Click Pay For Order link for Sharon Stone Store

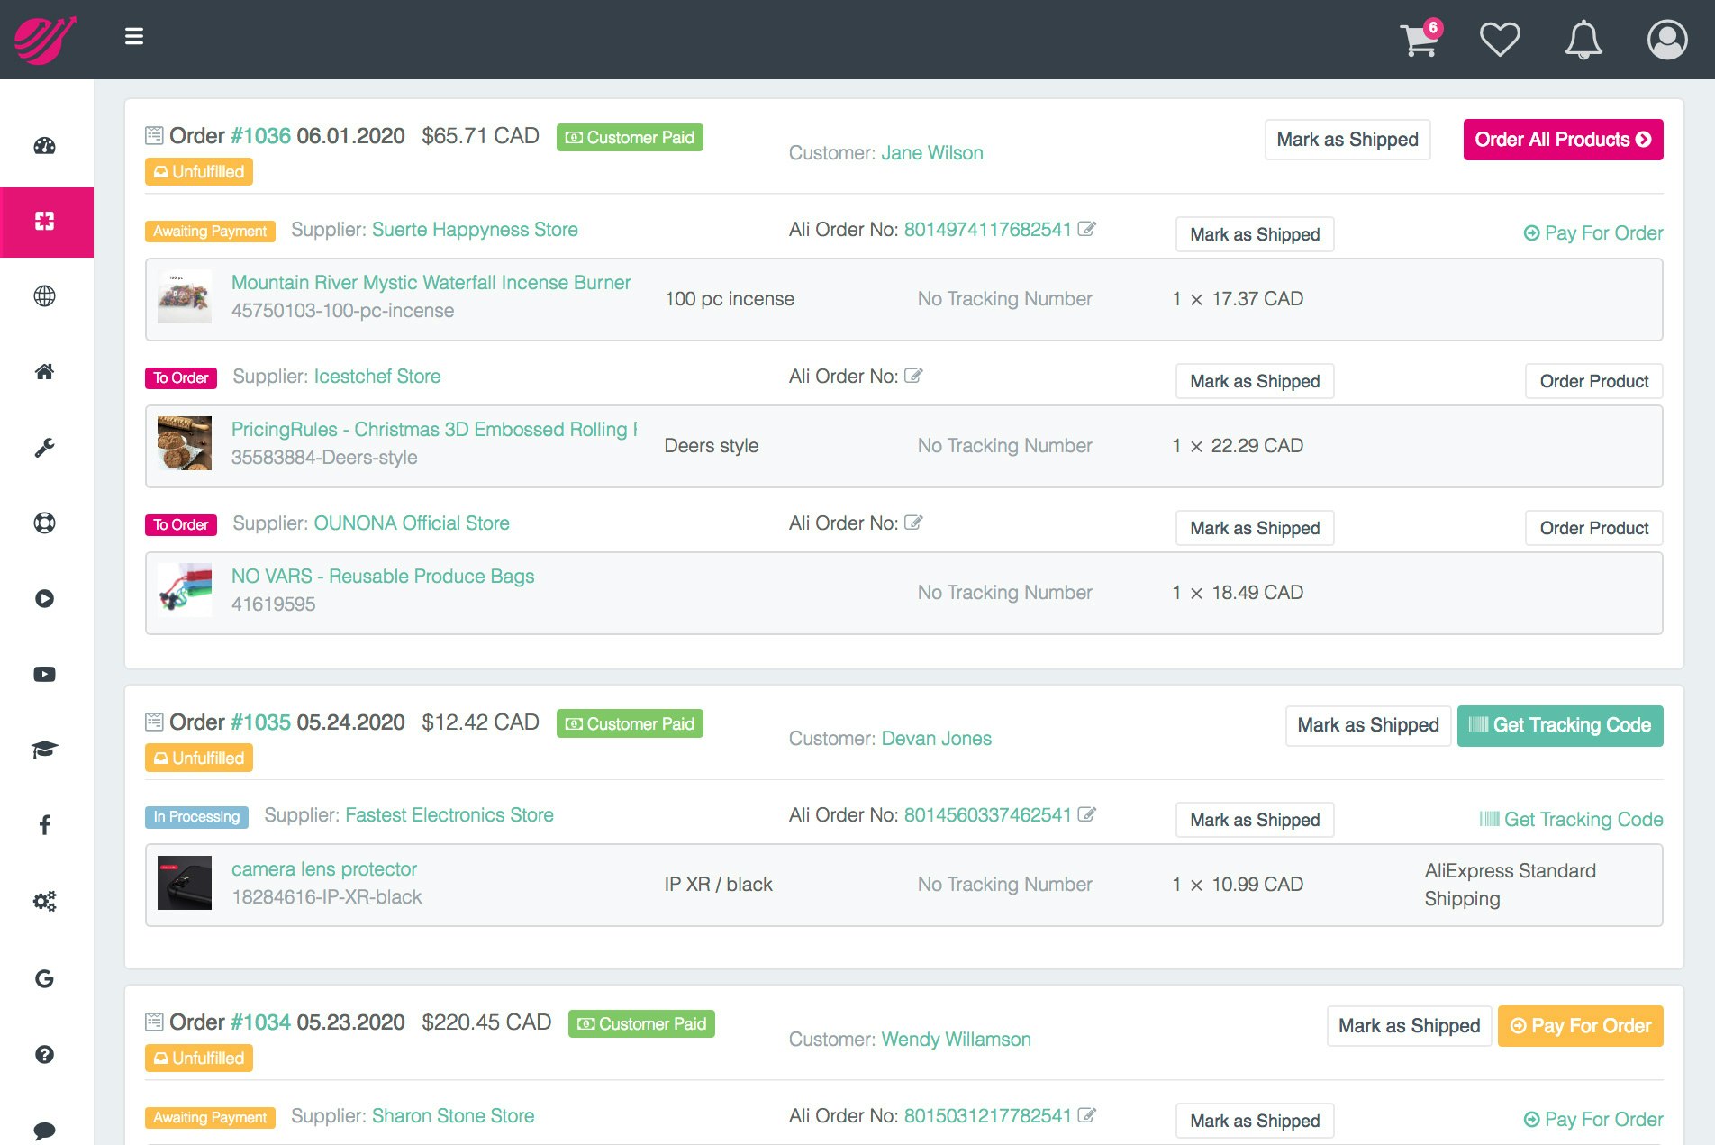(1593, 1120)
